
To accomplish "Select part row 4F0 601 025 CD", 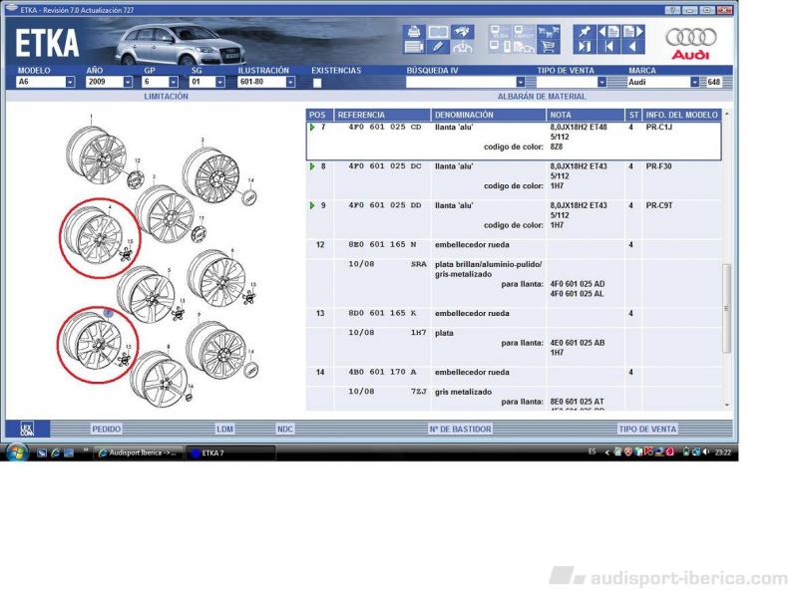I will point(514,141).
